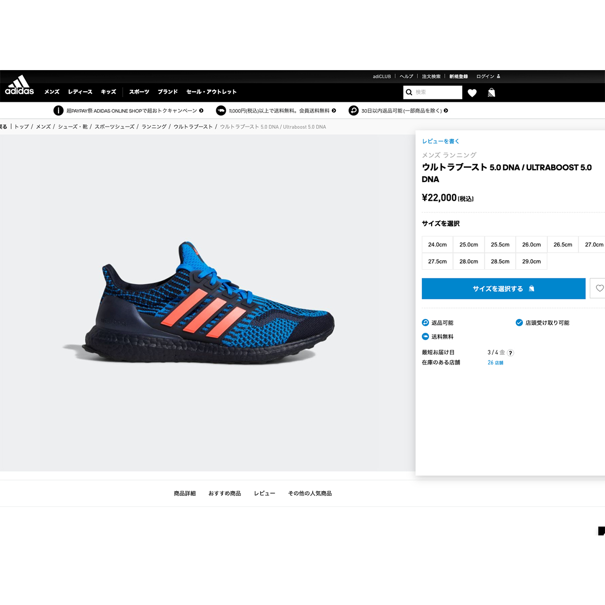Select size 24.0cm
This screenshot has height=605, width=605.
coord(438,245)
